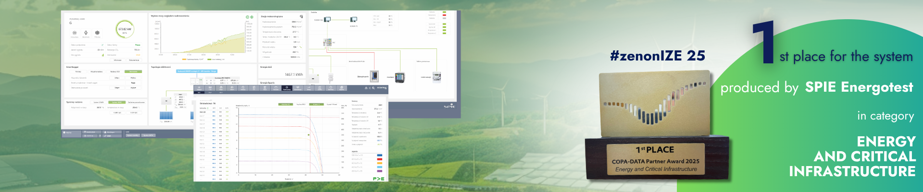Select the Pomiary tab in SmartLogger panel
Viewport: 923px width, 192px height.
pyautogui.click(x=78, y=71)
